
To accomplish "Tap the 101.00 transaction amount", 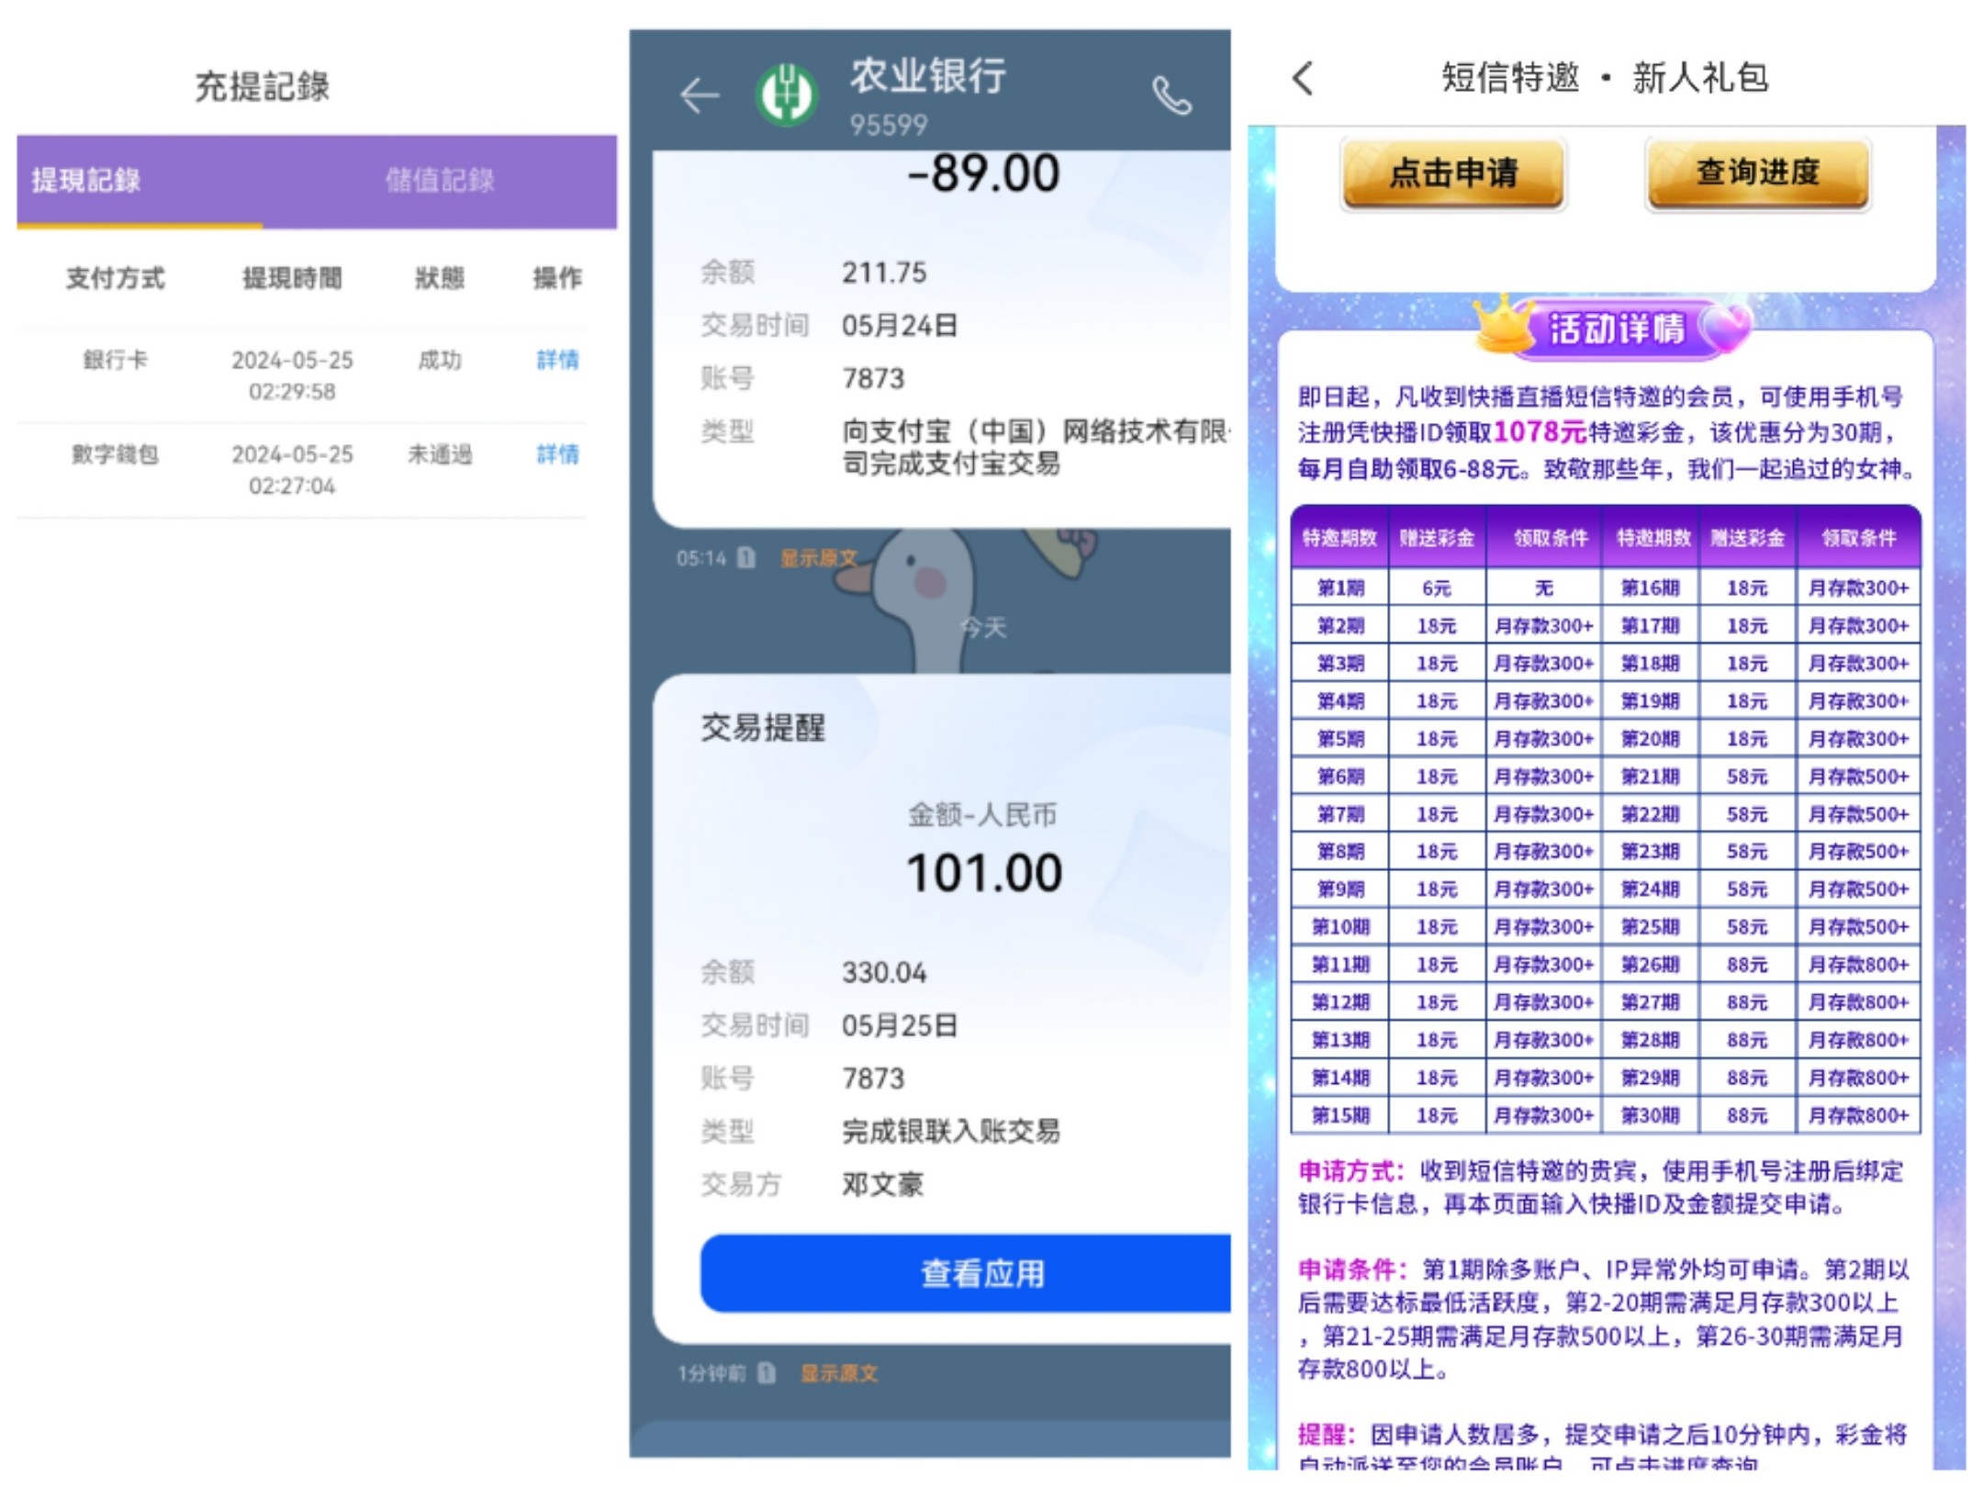I will pyautogui.click(x=983, y=873).
